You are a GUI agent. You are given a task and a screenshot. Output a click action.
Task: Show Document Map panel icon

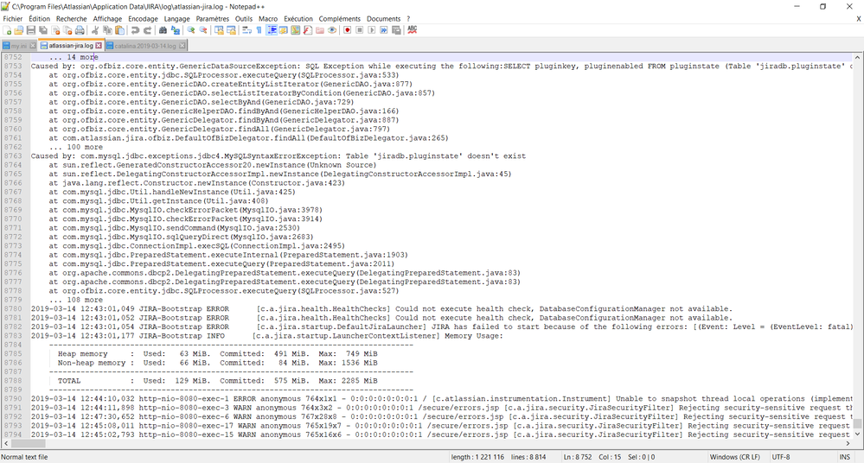point(295,29)
